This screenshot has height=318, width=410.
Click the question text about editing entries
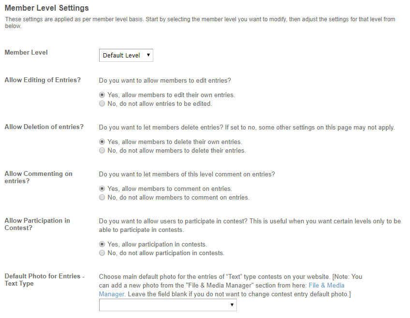click(x=165, y=80)
